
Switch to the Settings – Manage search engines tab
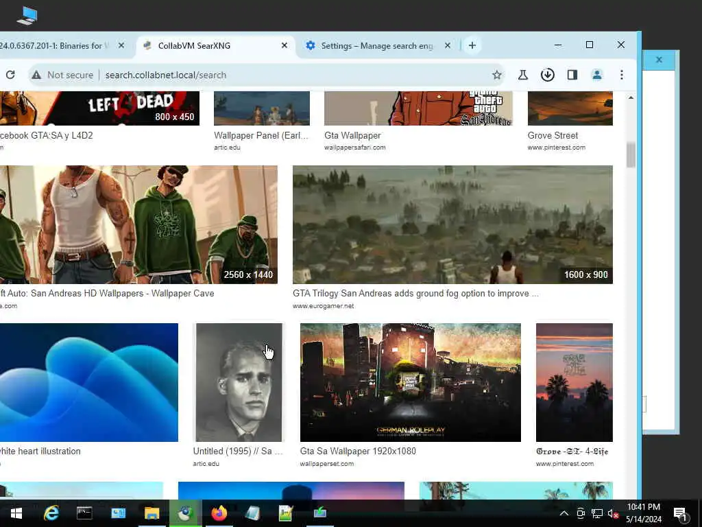tap(376, 46)
